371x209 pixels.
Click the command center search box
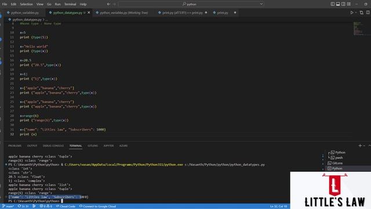click(x=191, y=4)
